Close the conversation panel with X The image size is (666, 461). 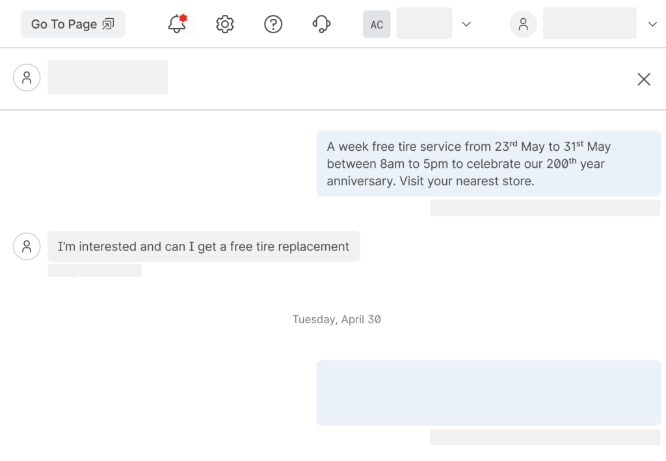643,79
